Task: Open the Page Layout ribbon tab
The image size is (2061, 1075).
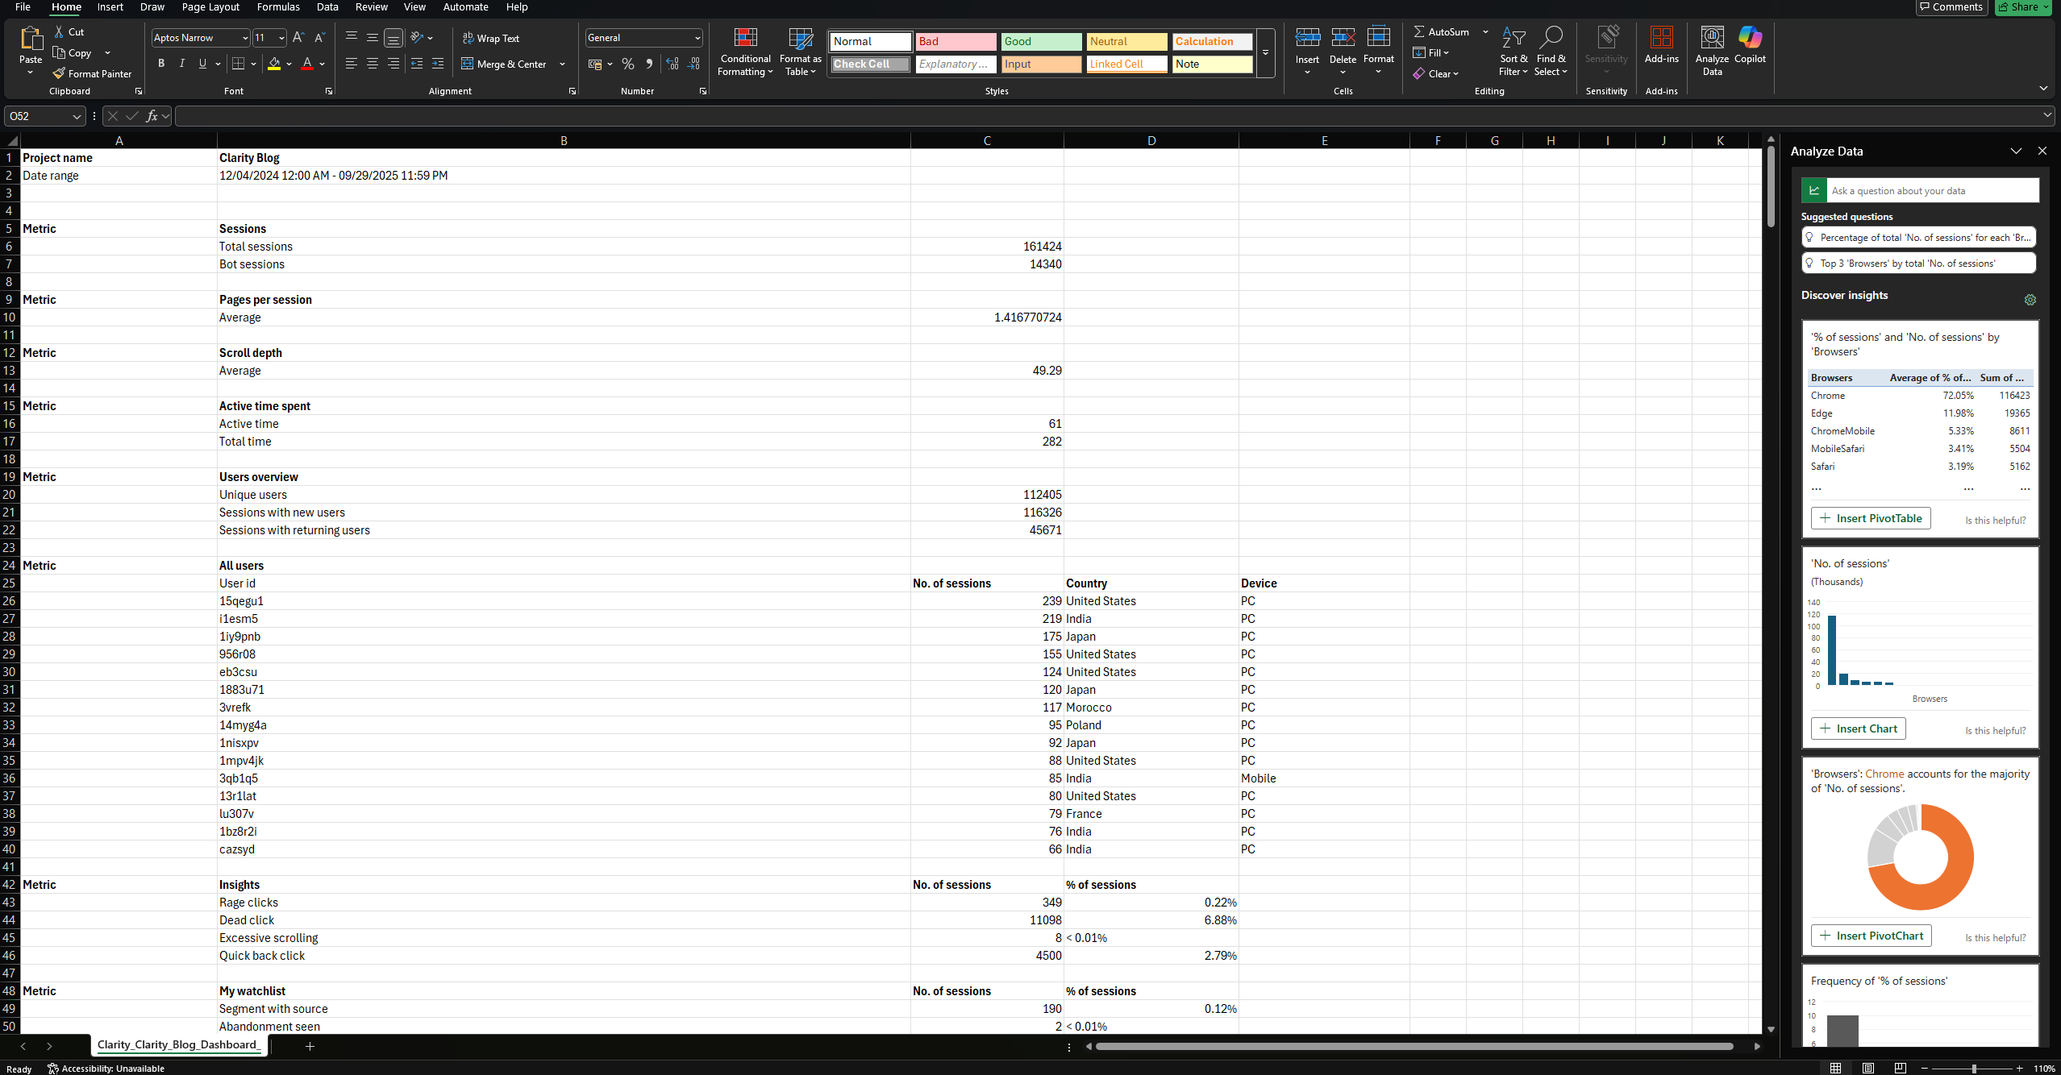Action: [210, 7]
